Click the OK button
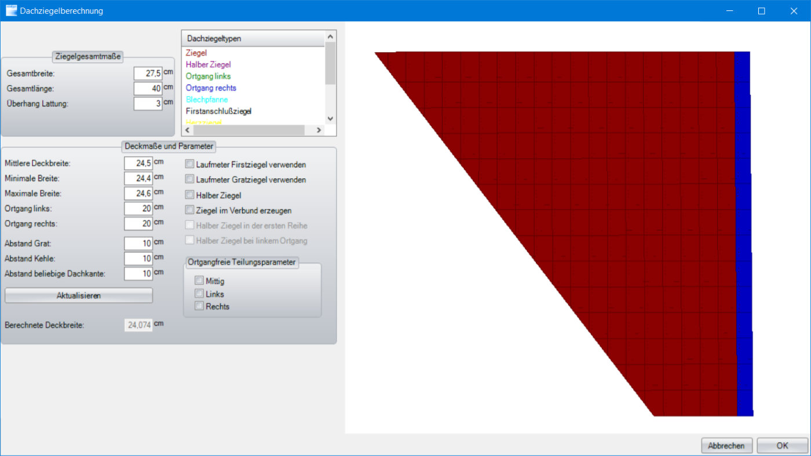811x456 pixels. 782,446
